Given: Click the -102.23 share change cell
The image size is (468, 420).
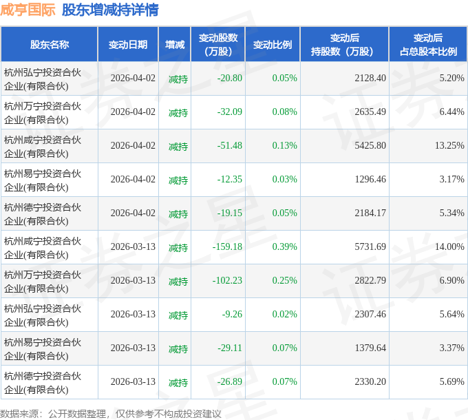Looking at the screenshot, I should click(227, 281).
